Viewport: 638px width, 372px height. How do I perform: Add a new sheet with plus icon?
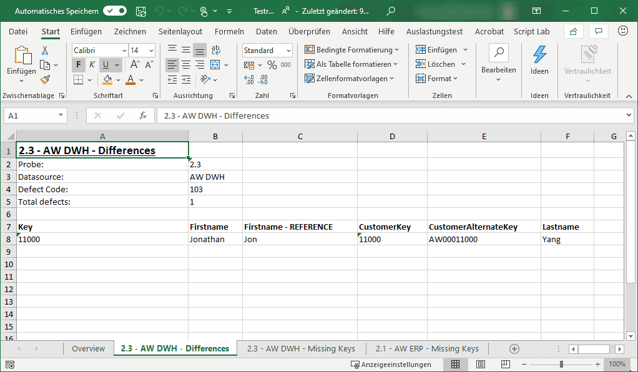[514, 349]
